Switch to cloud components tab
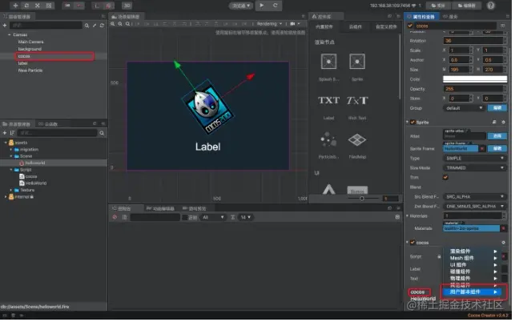 (355, 26)
